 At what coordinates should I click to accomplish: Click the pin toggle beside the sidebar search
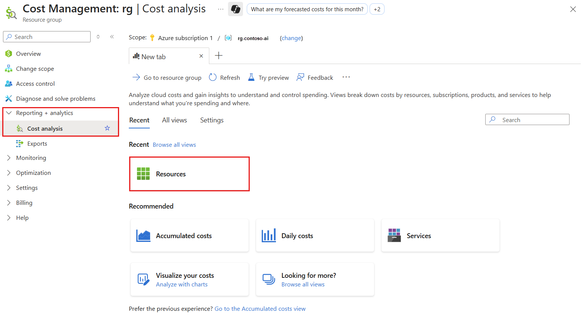click(98, 36)
